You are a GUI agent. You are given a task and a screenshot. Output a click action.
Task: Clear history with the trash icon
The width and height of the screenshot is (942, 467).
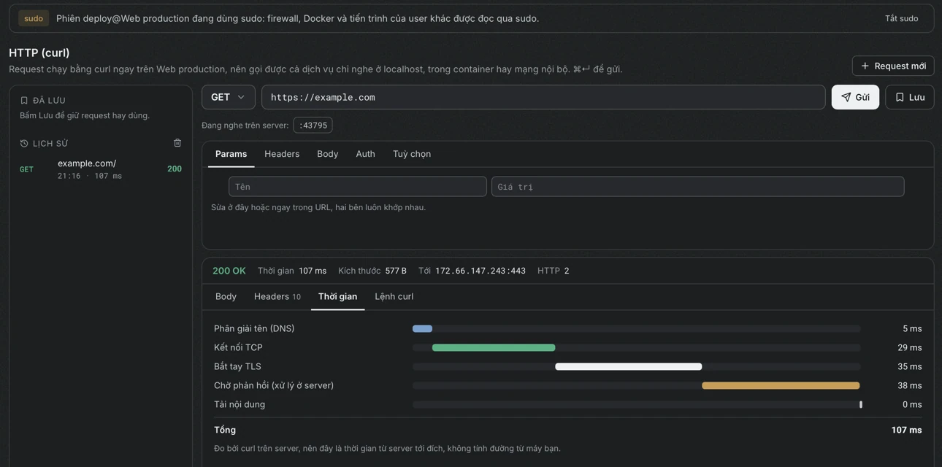pos(177,143)
